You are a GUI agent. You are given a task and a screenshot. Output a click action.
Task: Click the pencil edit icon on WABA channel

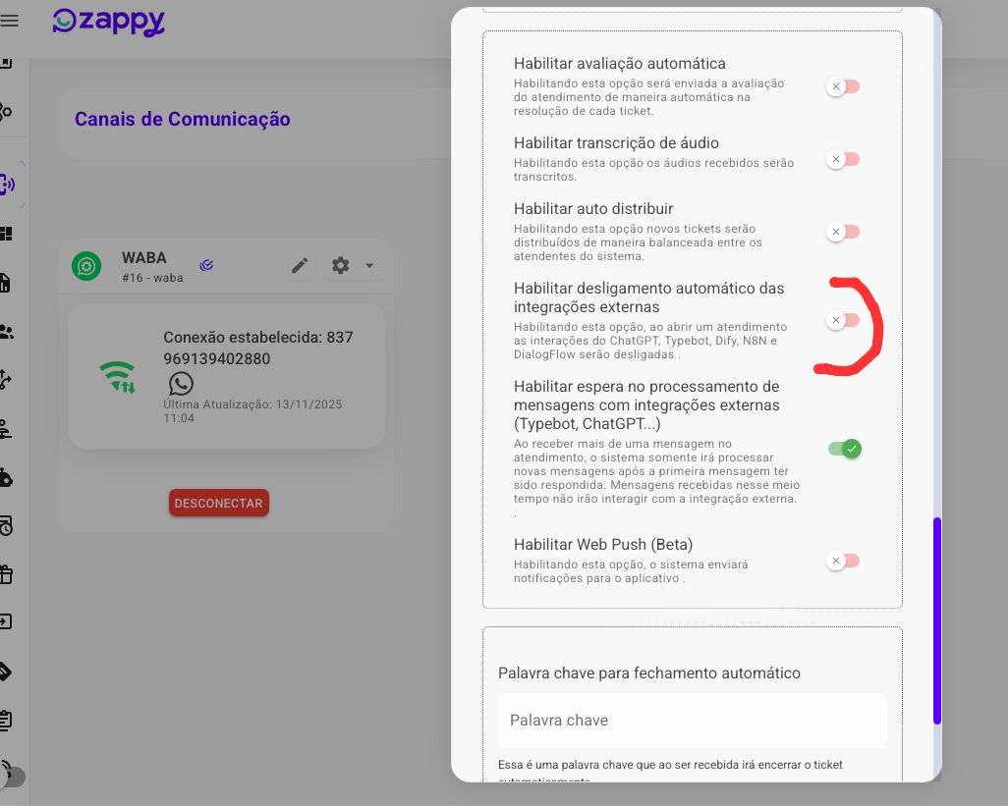point(300,266)
